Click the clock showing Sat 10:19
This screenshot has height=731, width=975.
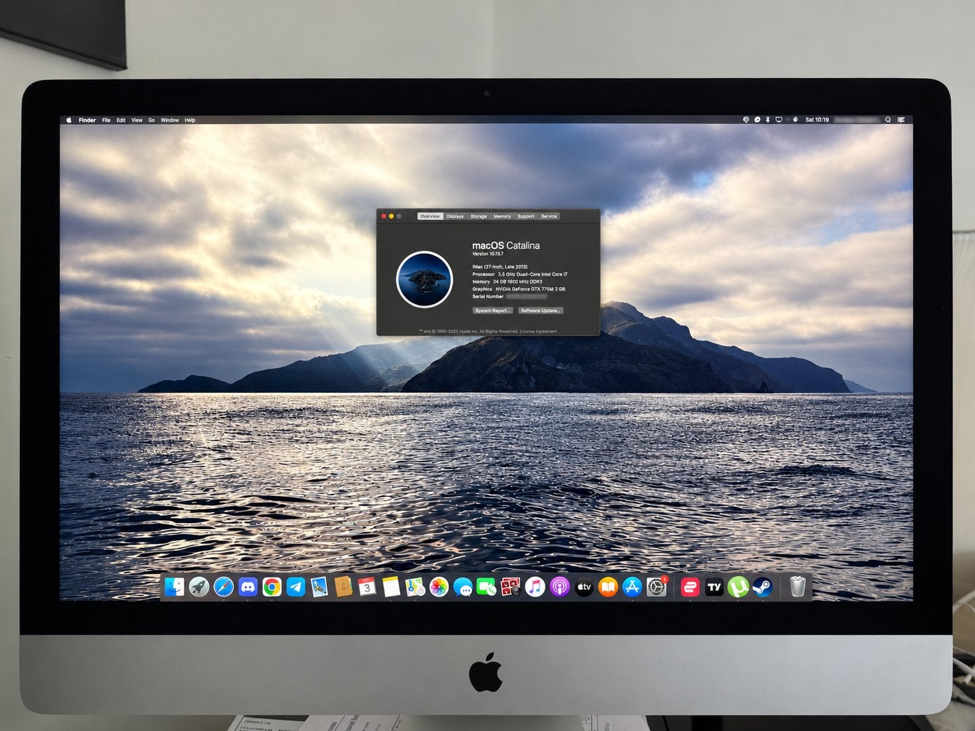[x=817, y=120]
